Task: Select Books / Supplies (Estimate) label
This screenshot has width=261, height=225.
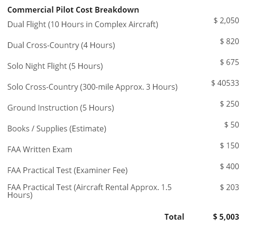Action: pos(57,129)
